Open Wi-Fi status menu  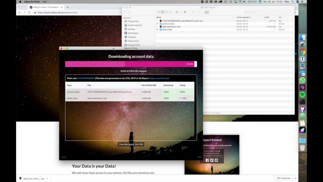(240, 2)
